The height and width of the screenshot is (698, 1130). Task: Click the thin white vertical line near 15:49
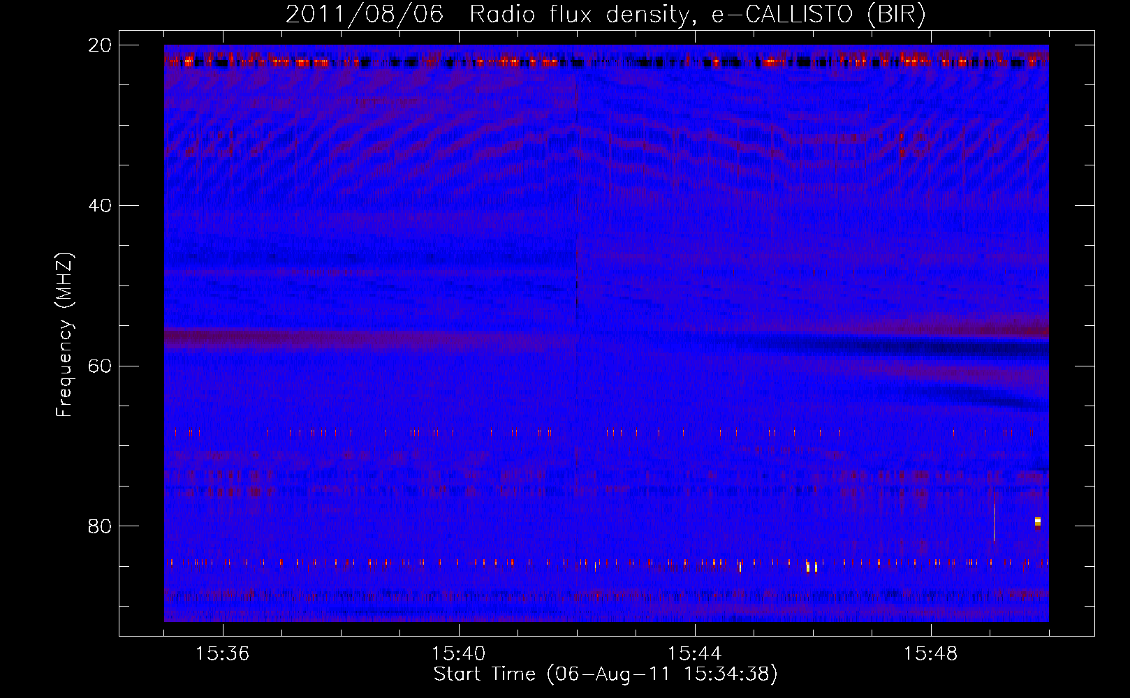(x=994, y=521)
